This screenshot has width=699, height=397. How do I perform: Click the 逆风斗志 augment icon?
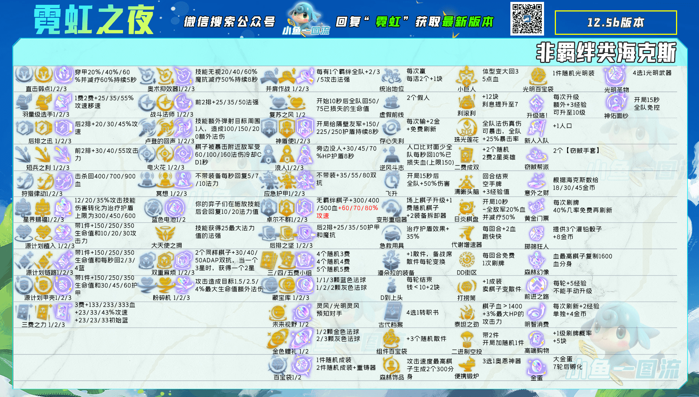[391, 155]
